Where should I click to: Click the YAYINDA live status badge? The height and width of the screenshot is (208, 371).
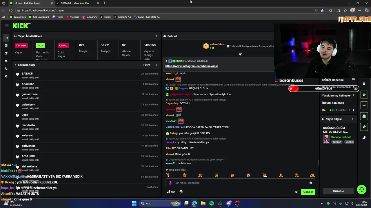click(x=21, y=46)
